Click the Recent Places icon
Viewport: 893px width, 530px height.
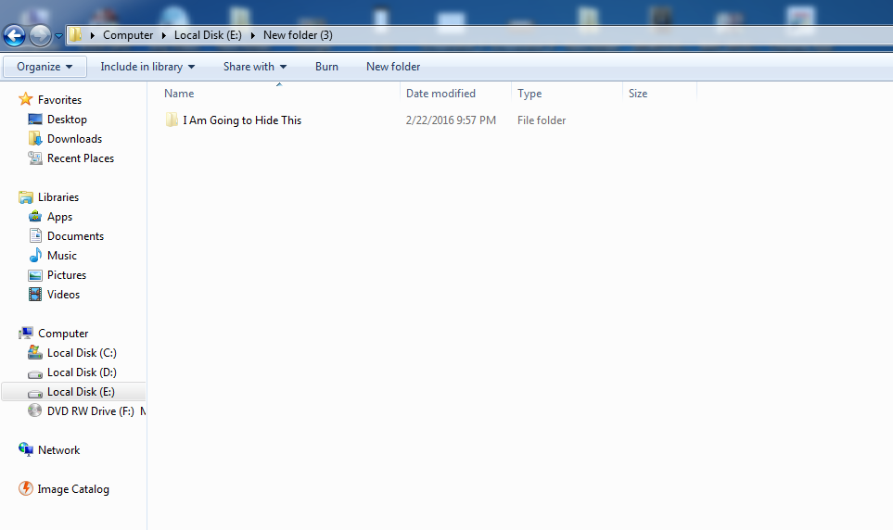tap(35, 158)
